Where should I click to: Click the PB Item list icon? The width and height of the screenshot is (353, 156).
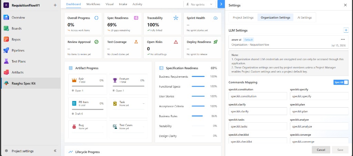point(74,103)
